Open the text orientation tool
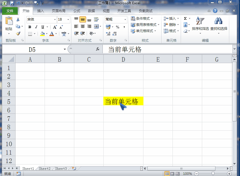 coord(91,34)
